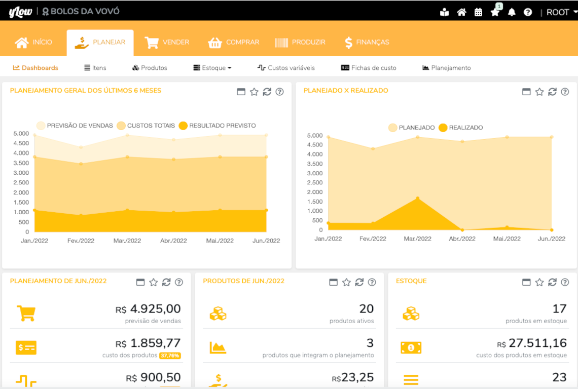This screenshot has width=578, height=389.
Task: Click the calendar icon in top bar
Action: (x=478, y=12)
